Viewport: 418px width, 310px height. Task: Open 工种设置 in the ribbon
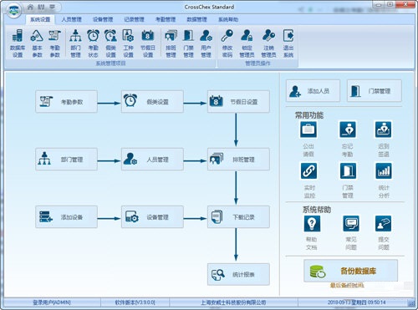[x=128, y=43]
